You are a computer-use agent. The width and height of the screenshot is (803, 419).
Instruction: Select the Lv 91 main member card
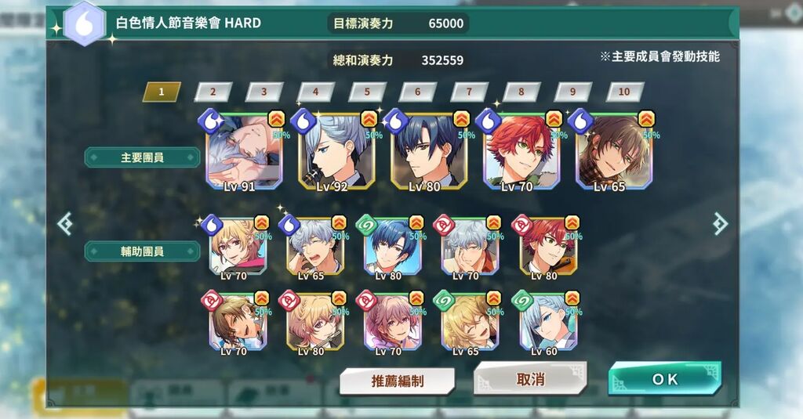[244, 152]
